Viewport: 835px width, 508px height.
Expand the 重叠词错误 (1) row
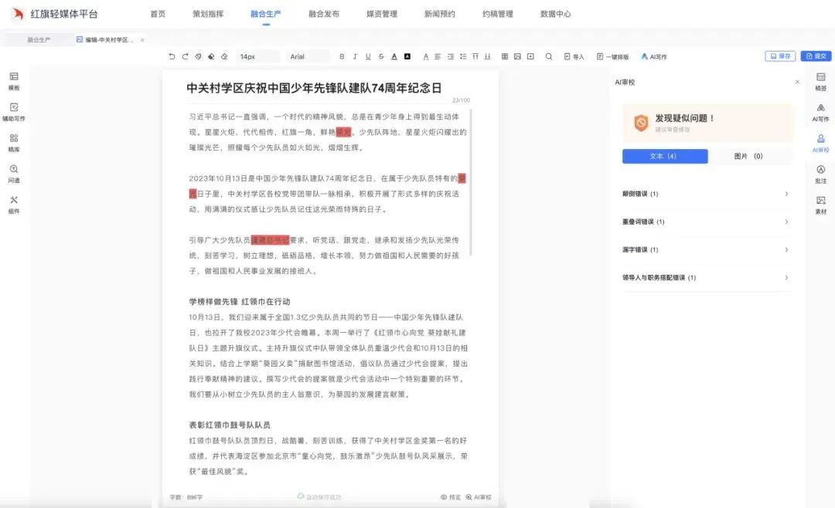point(706,222)
